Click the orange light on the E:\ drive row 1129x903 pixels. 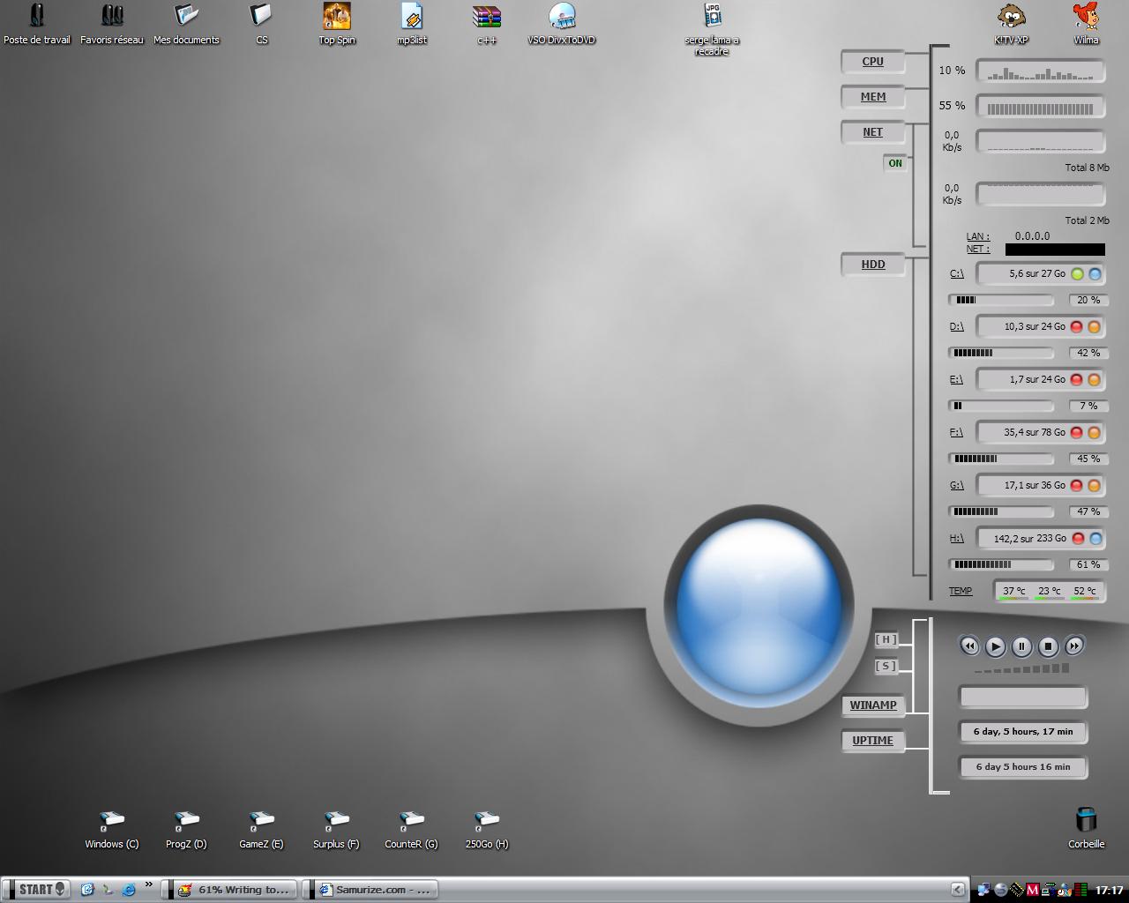point(1094,380)
